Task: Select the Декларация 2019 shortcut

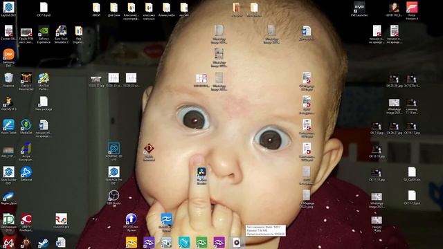Action: [x=8, y=219]
